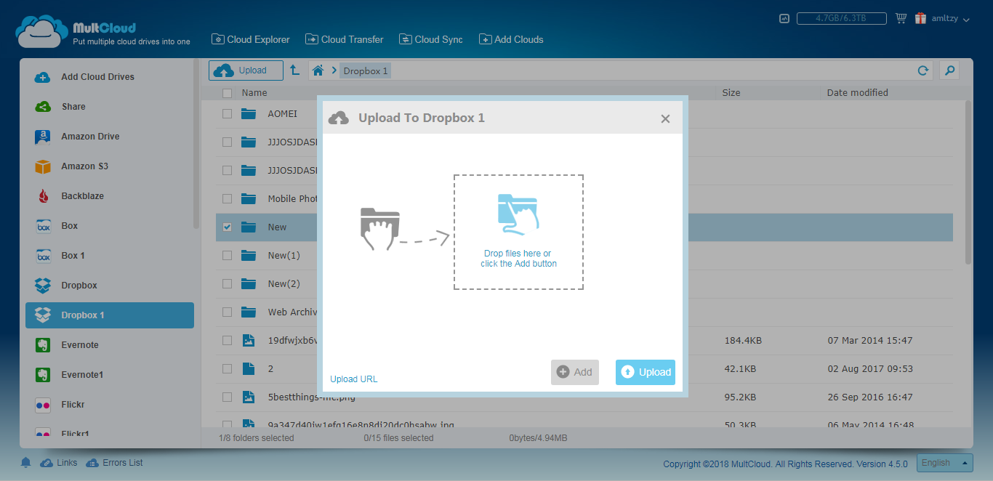Screen dimensions: 993x481
Task: Toggle the select-all checkbox in header
Action: [x=228, y=93]
